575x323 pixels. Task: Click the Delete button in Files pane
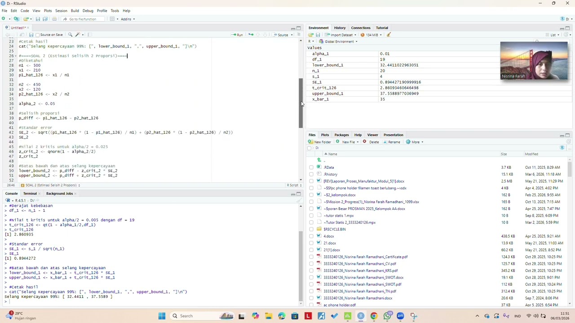click(371, 142)
